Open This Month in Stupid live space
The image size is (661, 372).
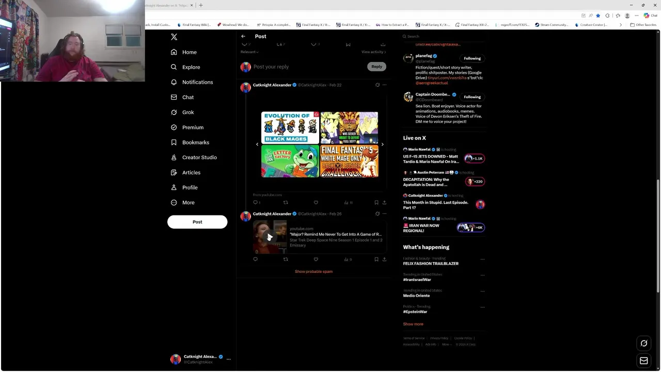point(443,202)
